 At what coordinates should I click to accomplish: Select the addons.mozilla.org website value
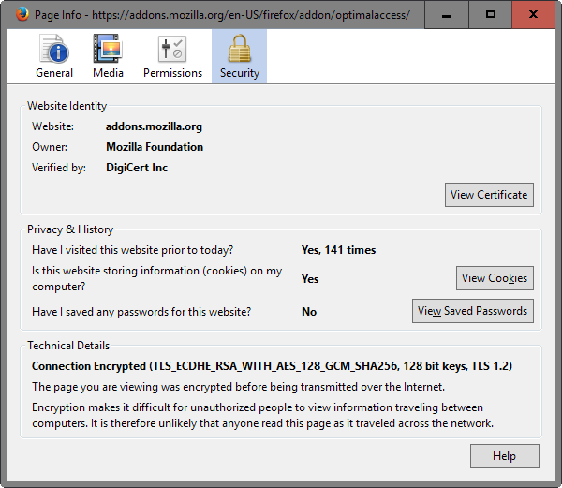pos(154,126)
